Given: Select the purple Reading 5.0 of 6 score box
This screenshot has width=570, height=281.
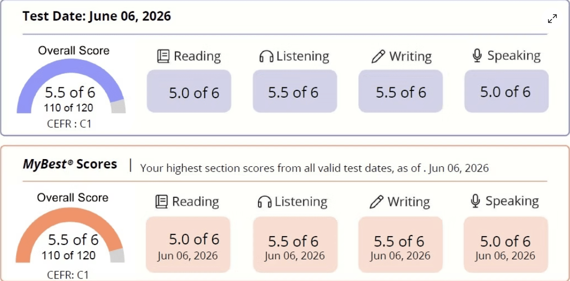Looking at the screenshot, I should click(x=189, y=91).
